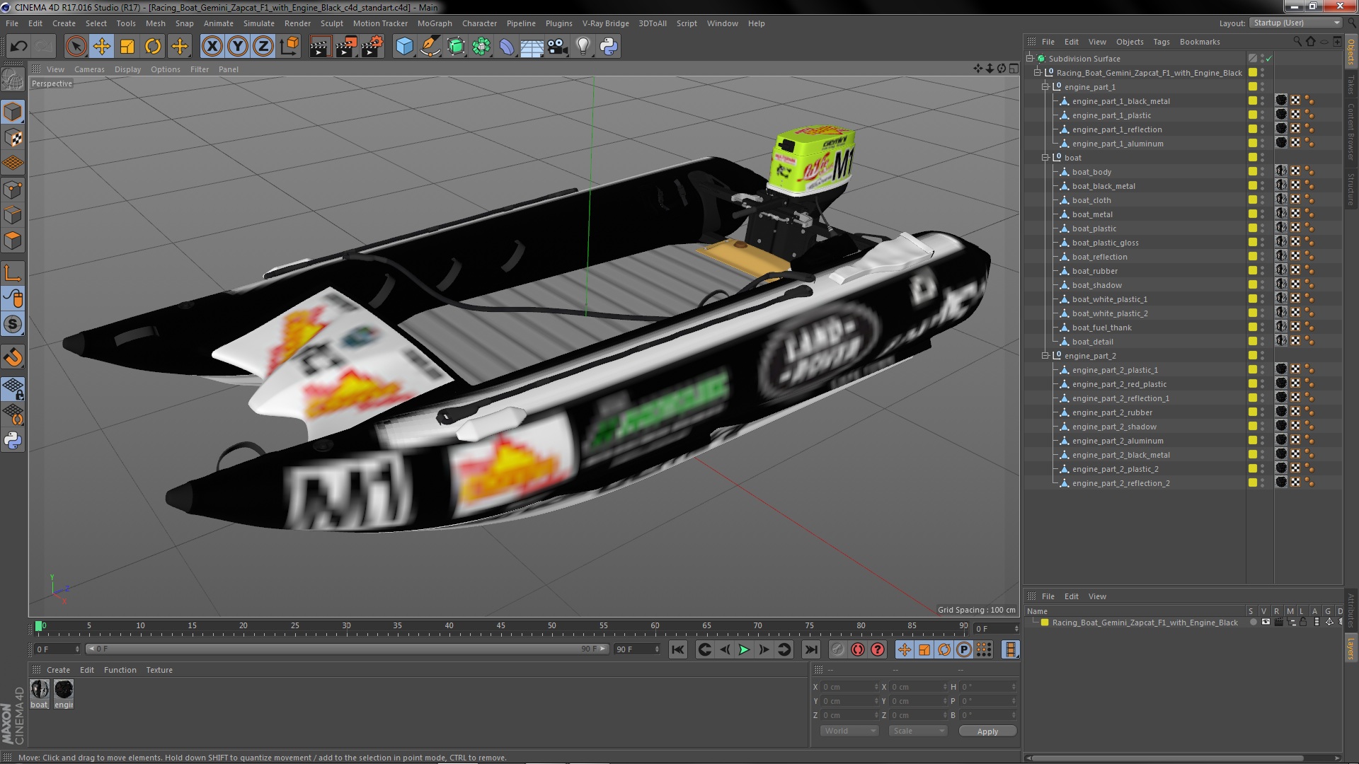Image resolution: width=1359 pixels, height=764 pixels.
Task: Toggle Z axis lock
Action: tap(263, 47)
